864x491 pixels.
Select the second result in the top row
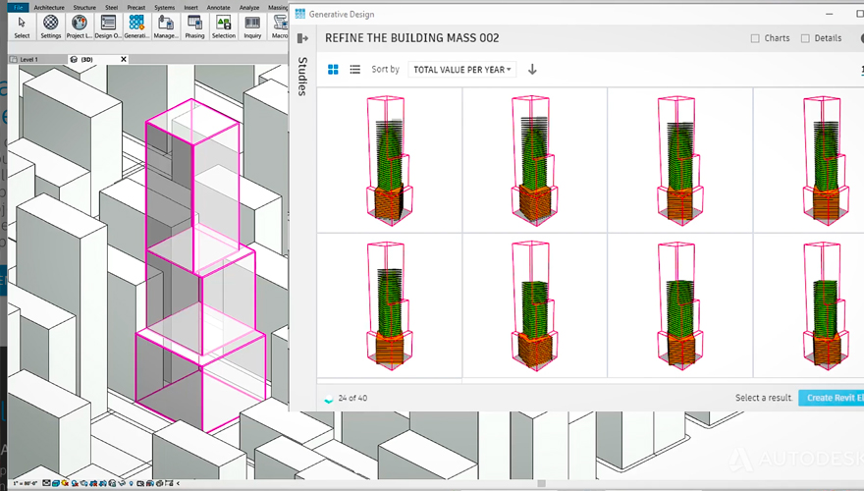(x=534, y=160)
